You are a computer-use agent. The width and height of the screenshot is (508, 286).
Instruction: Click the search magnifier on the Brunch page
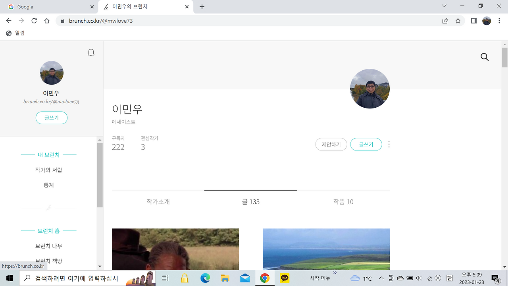pyautogui.click(x=485, y=57)
